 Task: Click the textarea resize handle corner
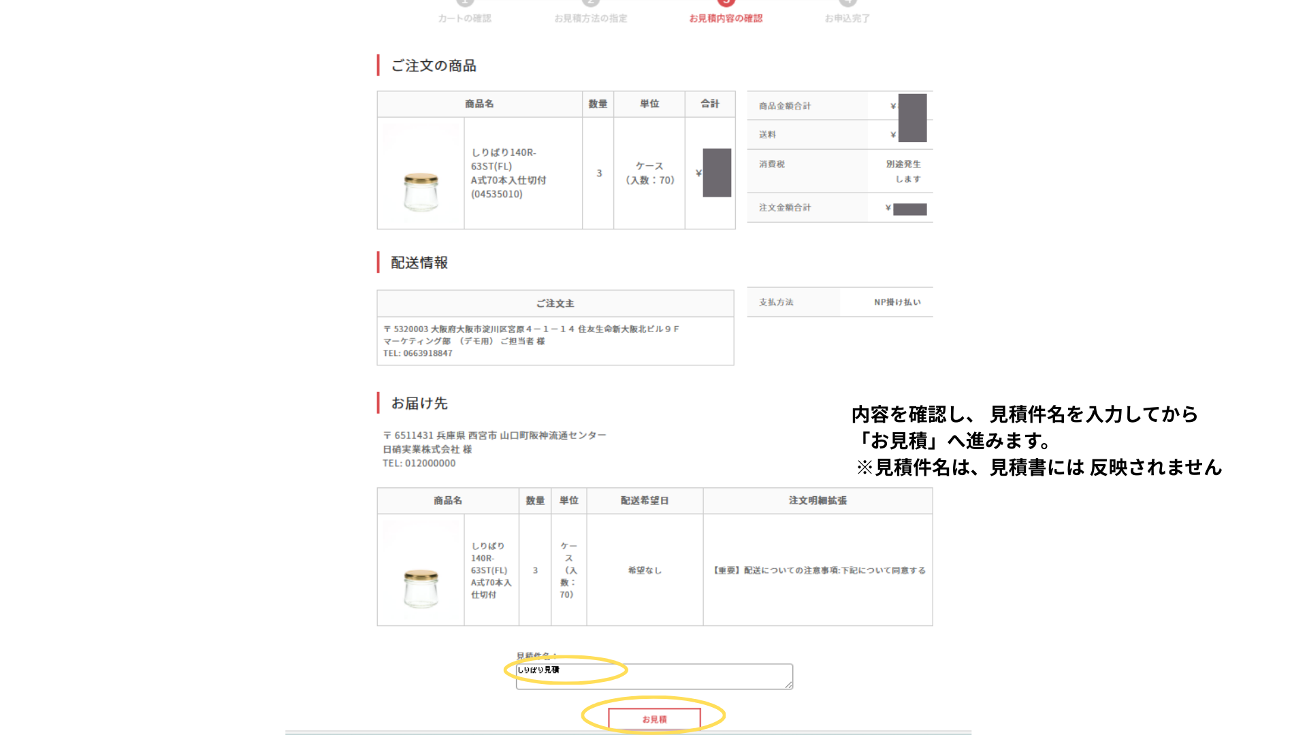788,685
